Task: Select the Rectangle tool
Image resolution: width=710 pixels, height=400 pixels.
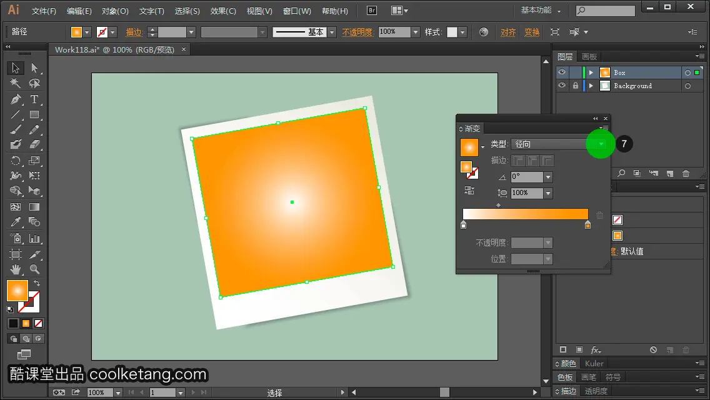Action: click(x=34, y=114)
